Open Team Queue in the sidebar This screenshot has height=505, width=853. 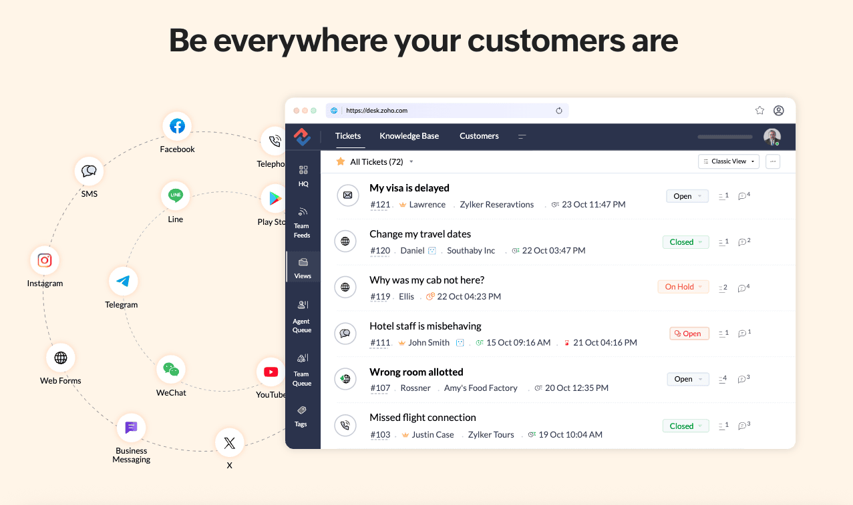click(x=302, y=370)
